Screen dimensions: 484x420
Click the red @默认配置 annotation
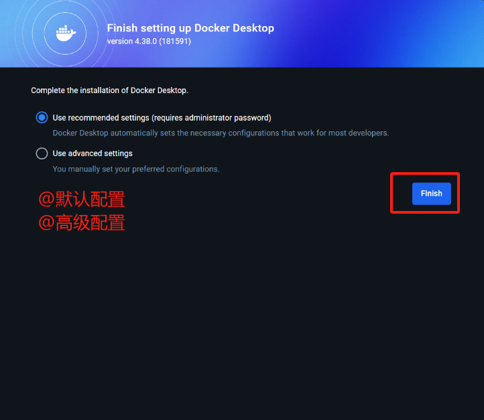pyautogui.click(x=82, y=199)
